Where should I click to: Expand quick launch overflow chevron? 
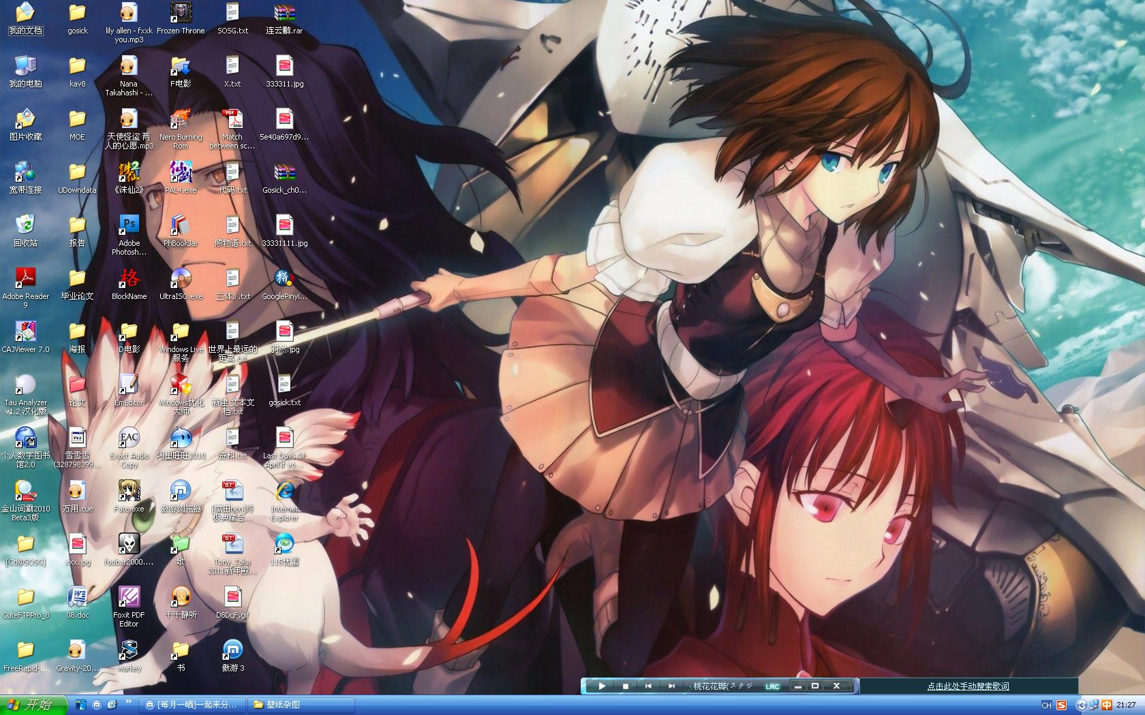pos(128,702)
